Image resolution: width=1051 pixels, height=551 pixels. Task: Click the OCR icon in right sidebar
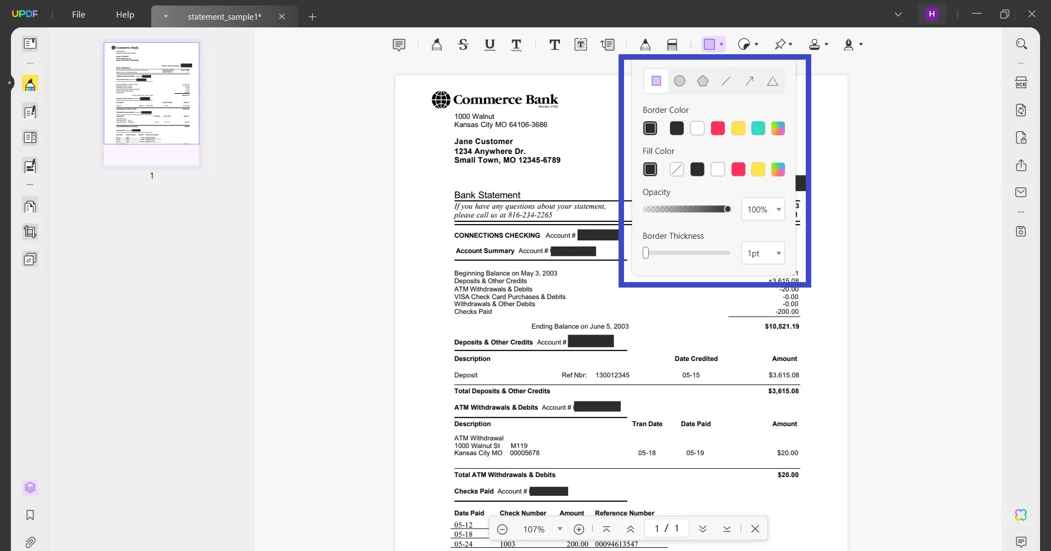pos(1021,83)
